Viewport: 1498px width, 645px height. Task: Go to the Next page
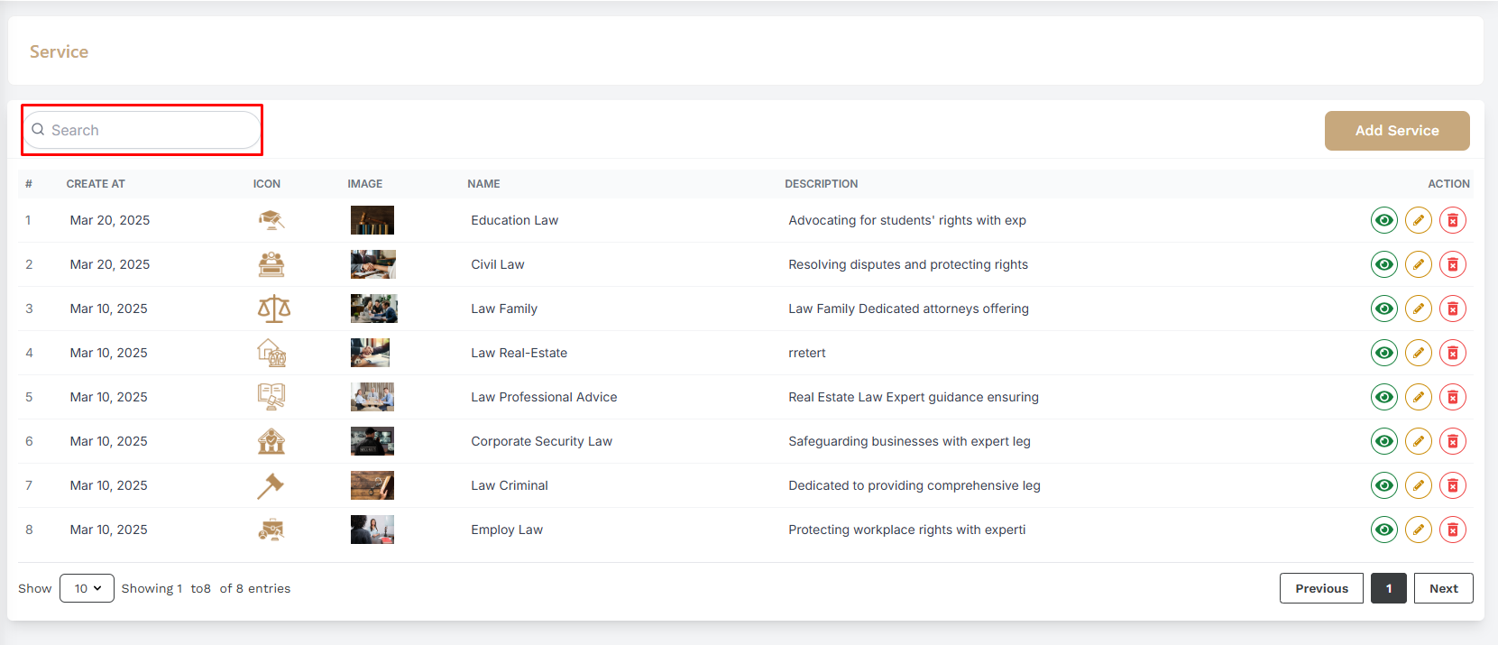1444,588
